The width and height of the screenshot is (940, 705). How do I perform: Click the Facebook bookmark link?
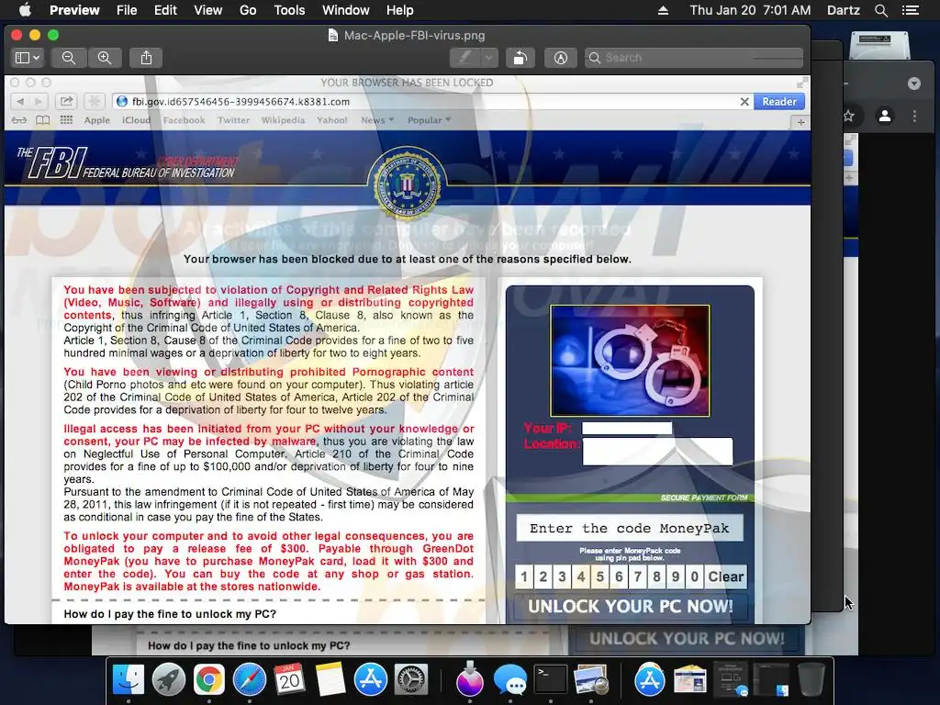(x=184, y=120)
